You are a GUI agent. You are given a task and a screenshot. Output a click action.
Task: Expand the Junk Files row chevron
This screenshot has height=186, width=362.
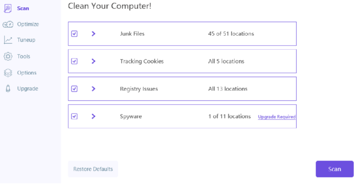[x=93, y=34]
